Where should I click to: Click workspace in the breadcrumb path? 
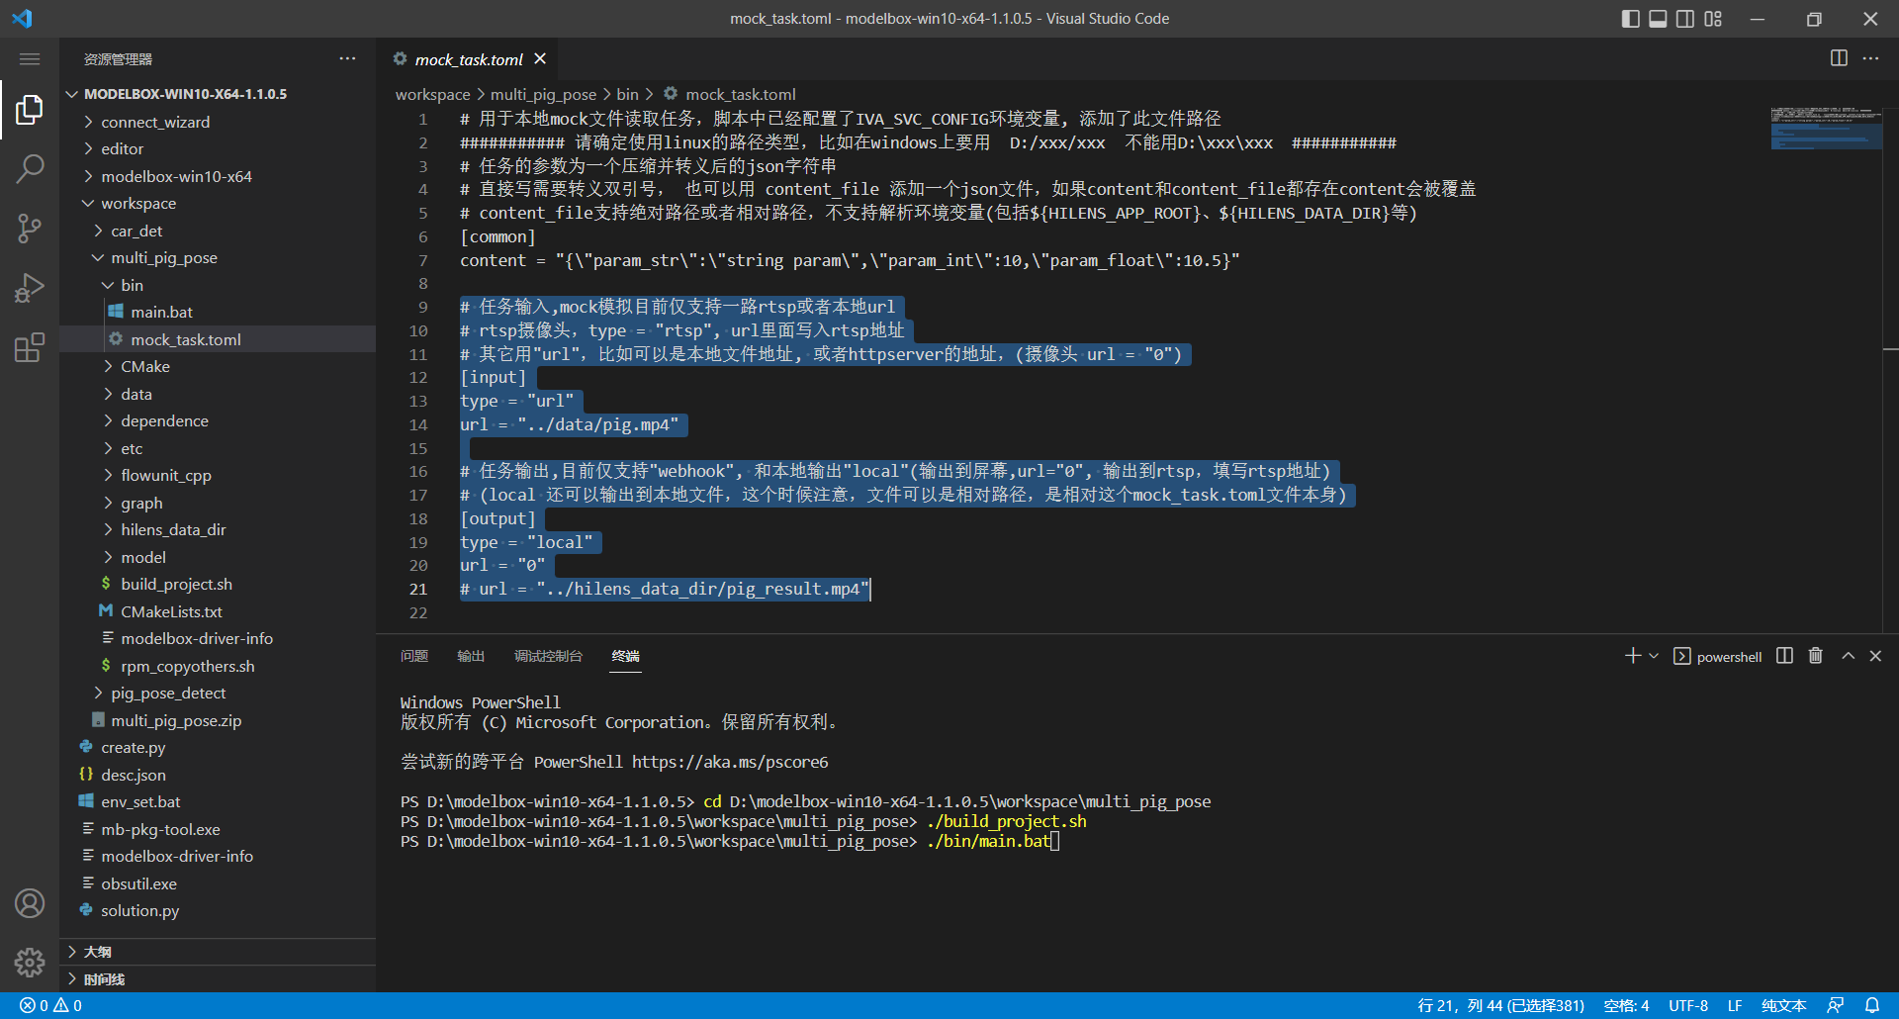(433, 94)
